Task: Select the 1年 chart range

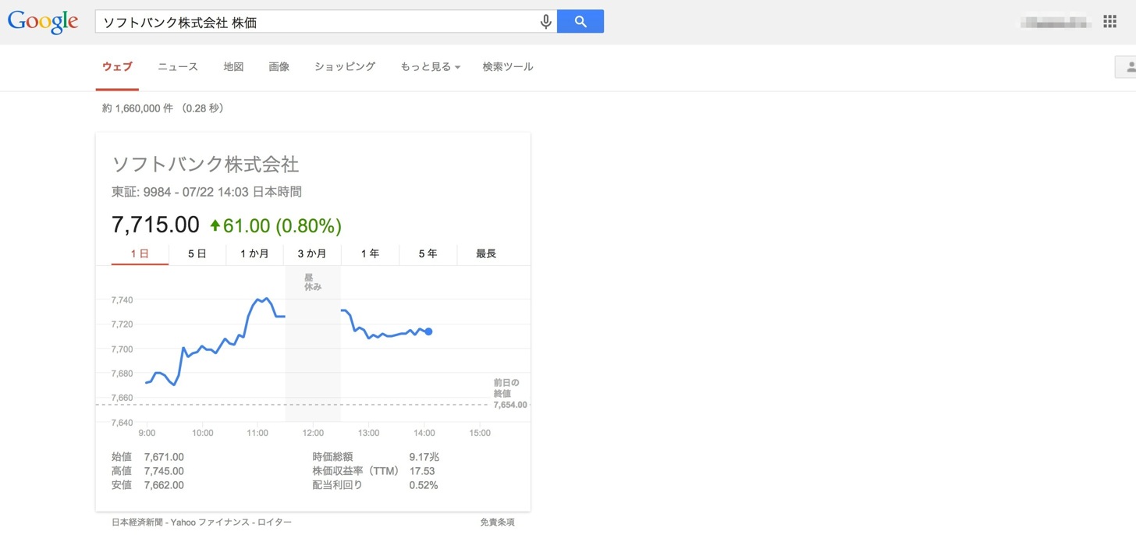Action: [x=370, y=254]
